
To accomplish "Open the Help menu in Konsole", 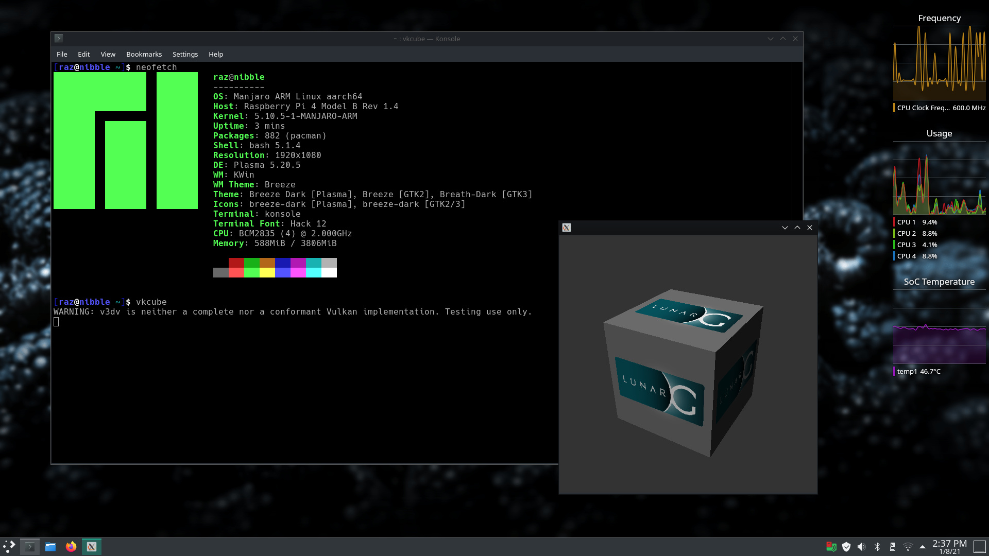I will tap(216, 54).
